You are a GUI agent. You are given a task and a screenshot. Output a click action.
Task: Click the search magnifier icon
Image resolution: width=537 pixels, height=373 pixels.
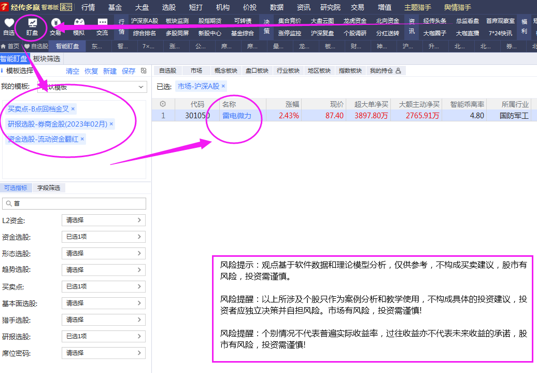point(9,204)
